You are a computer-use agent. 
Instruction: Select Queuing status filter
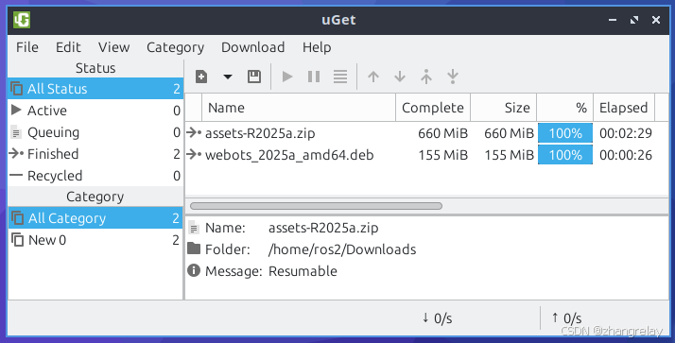[x=95, y=132]
